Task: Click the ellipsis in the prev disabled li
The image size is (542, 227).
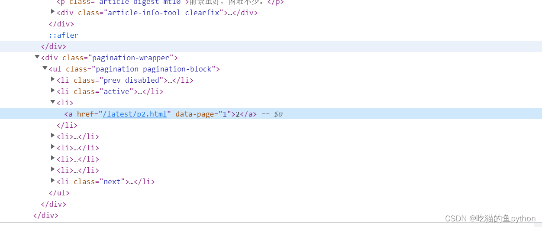Action: 170,80
